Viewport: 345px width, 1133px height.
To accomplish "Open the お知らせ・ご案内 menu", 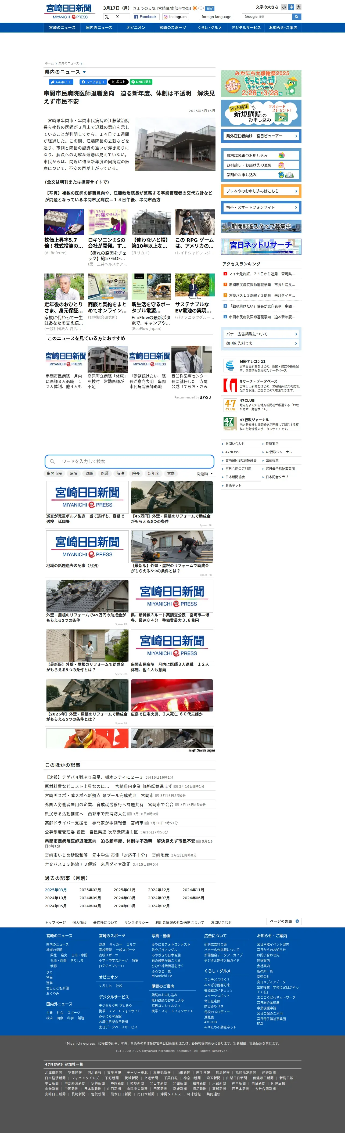I will 283,28.
